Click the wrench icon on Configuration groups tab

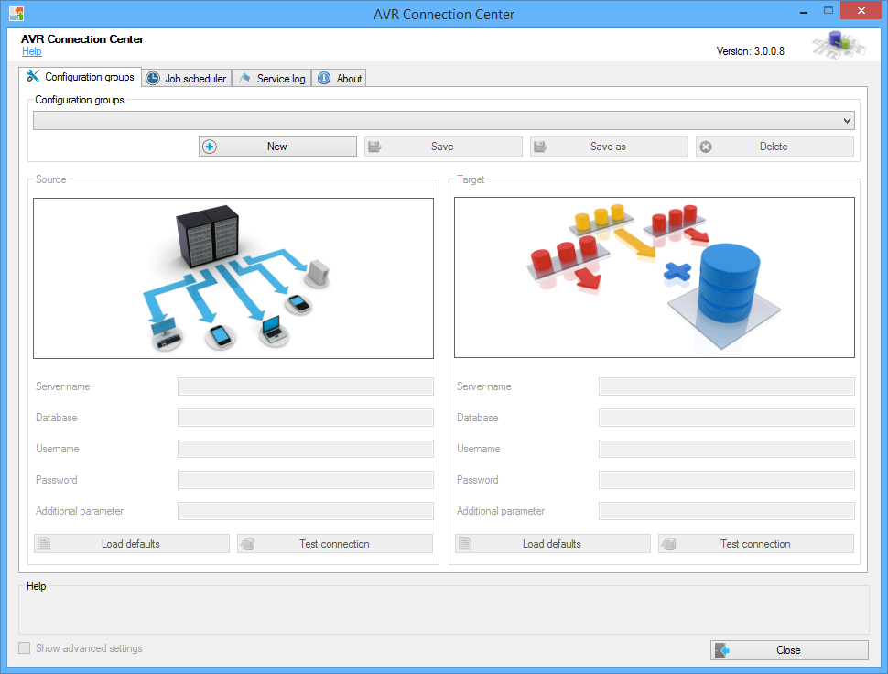33,76
